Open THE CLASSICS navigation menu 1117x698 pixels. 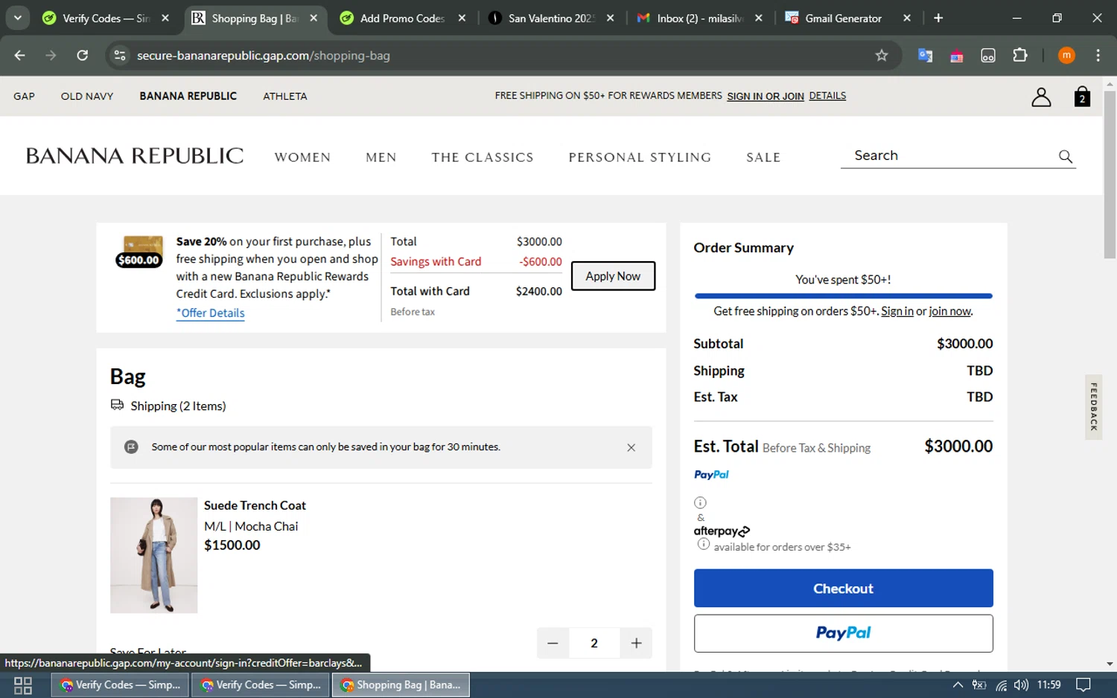click(x=483, y=157)
